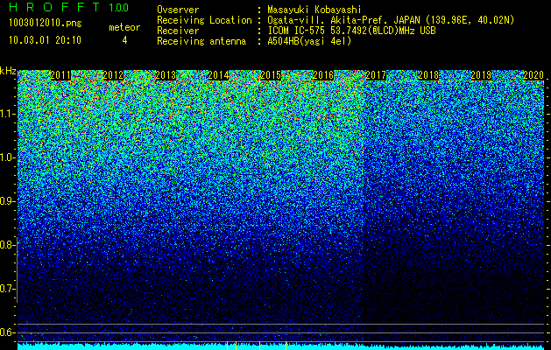Select the Ogata-vill. Akita-Pref. JAPAN location text

[x=391, y=20]
